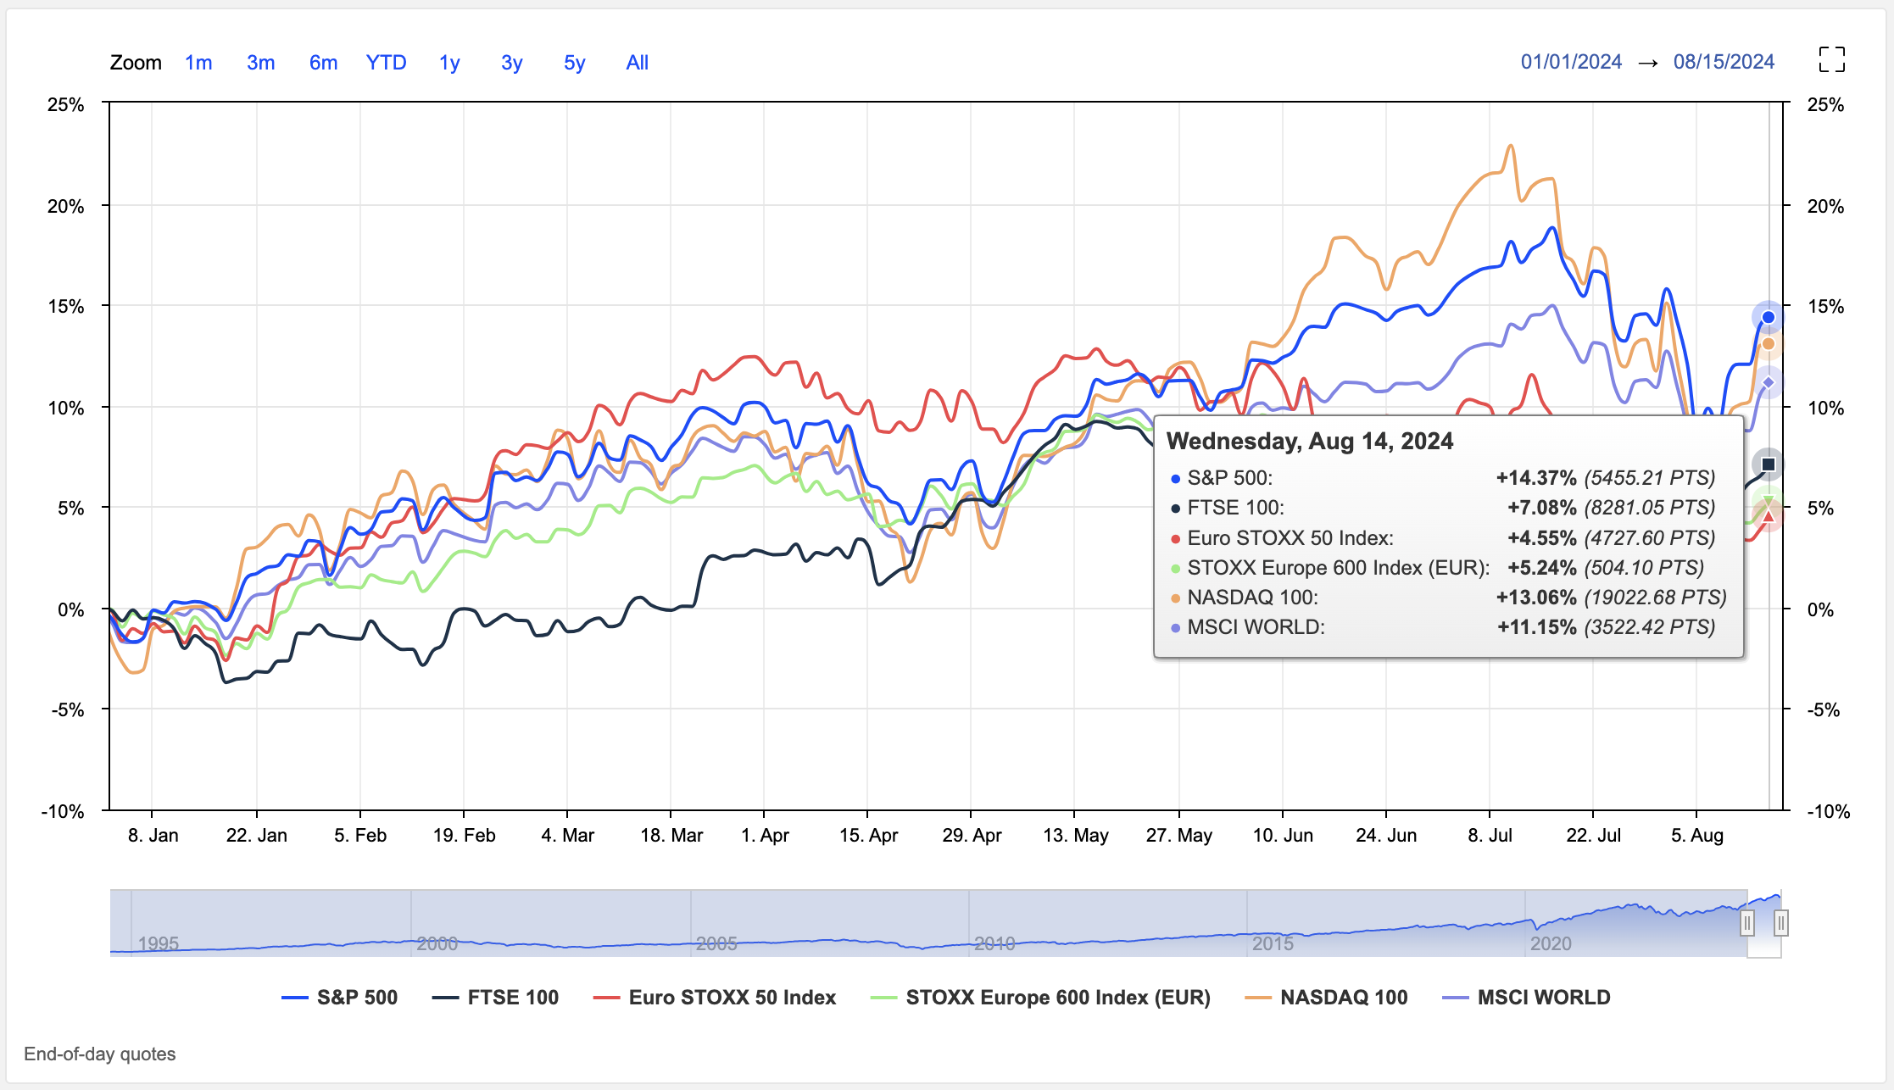Select the YTD zoom range
1894x1090 pixels.
[386, 63]
